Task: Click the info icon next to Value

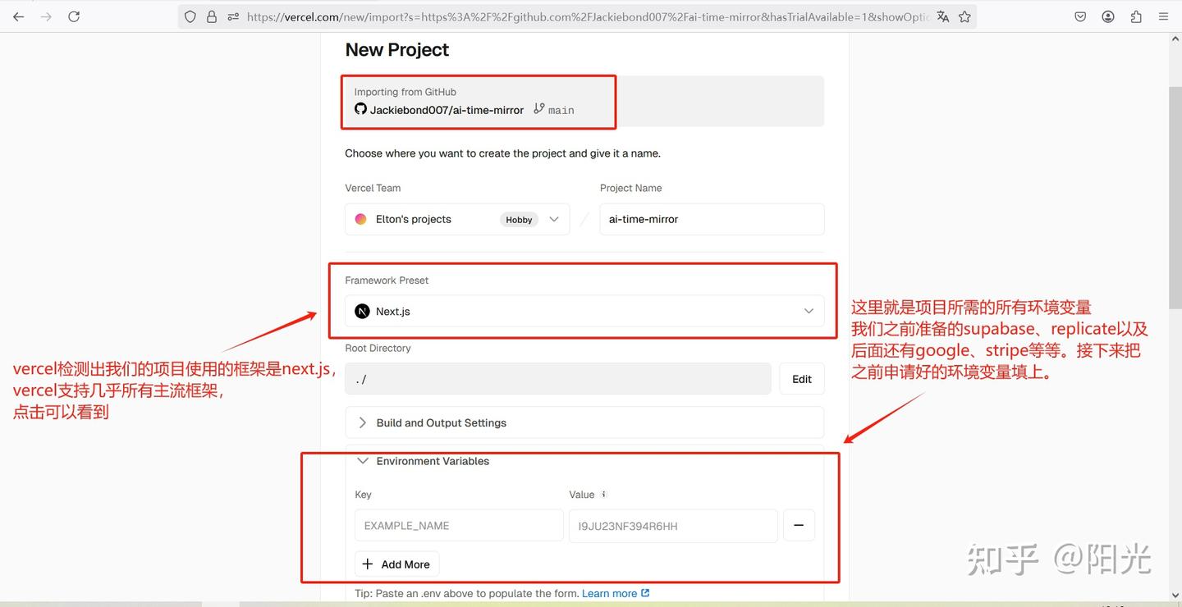Action: coord(604,495)
